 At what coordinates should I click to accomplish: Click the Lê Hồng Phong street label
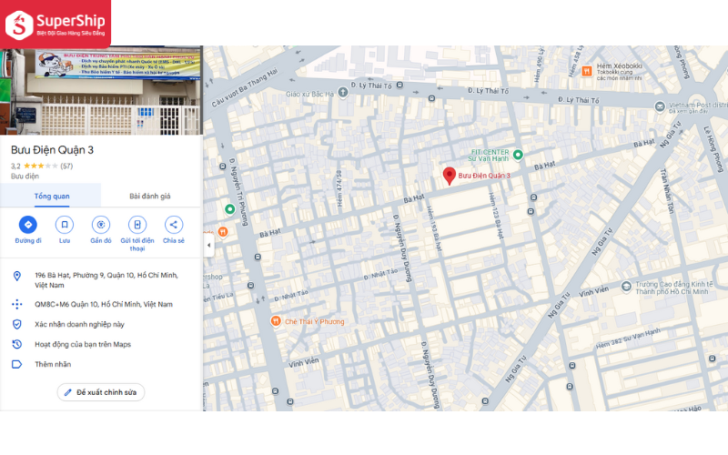tap(713, 149)
